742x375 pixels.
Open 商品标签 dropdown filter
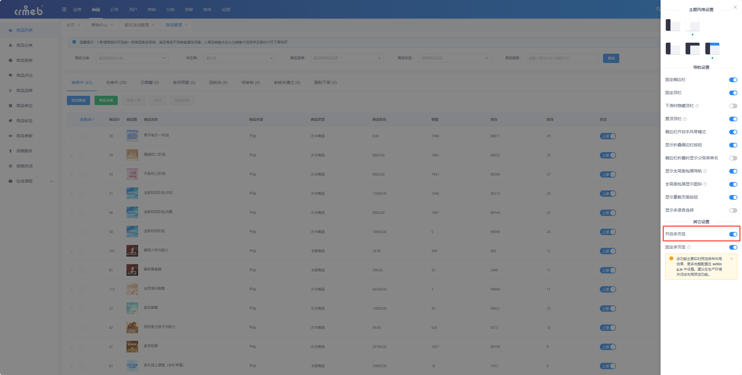(455, 58)
